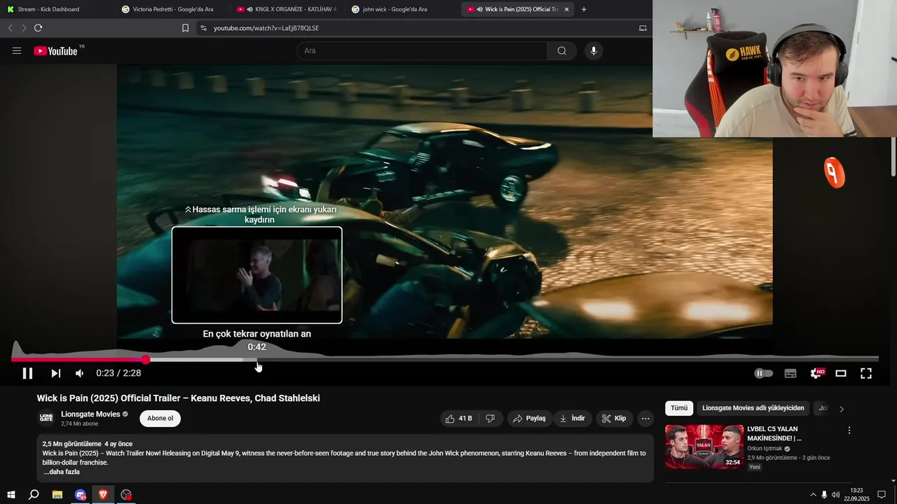Screen dimensions: 897x504
Task: Open File Explorer from the taskbar
Action: pyautogui.click(x=57, y=495)
